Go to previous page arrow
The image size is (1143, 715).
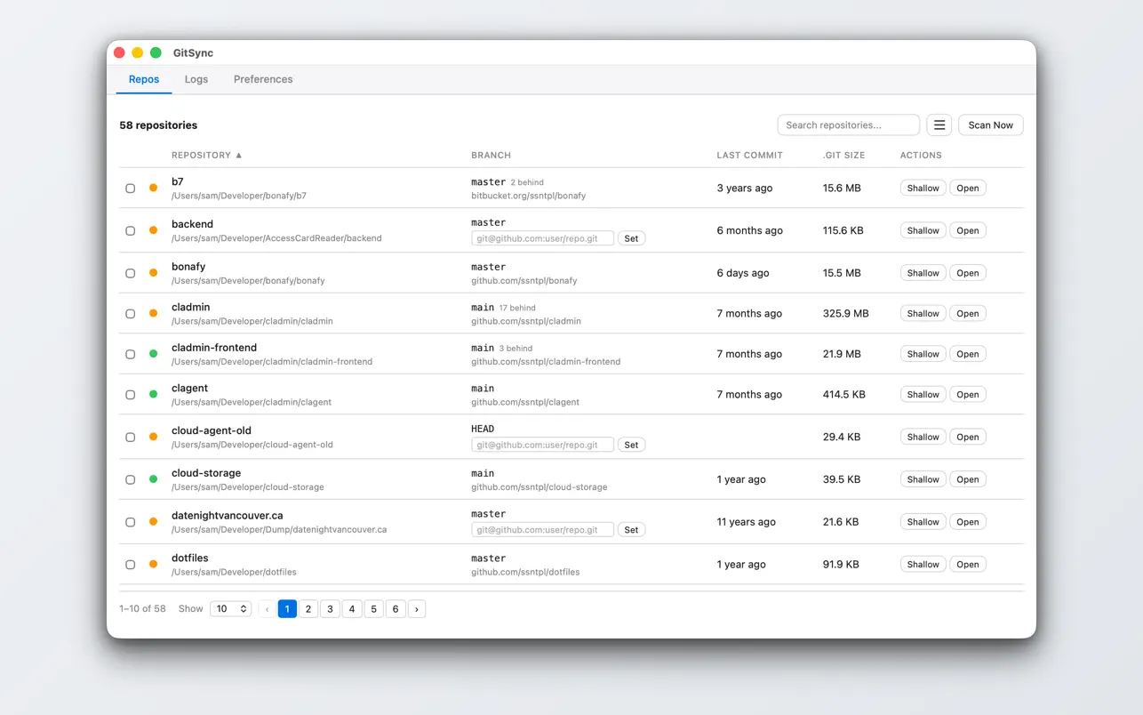point(267,609)
